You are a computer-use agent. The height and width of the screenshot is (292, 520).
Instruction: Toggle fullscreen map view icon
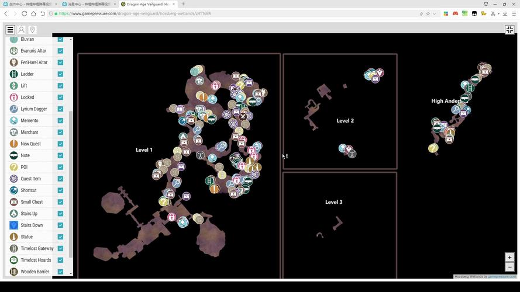(509, 30)
